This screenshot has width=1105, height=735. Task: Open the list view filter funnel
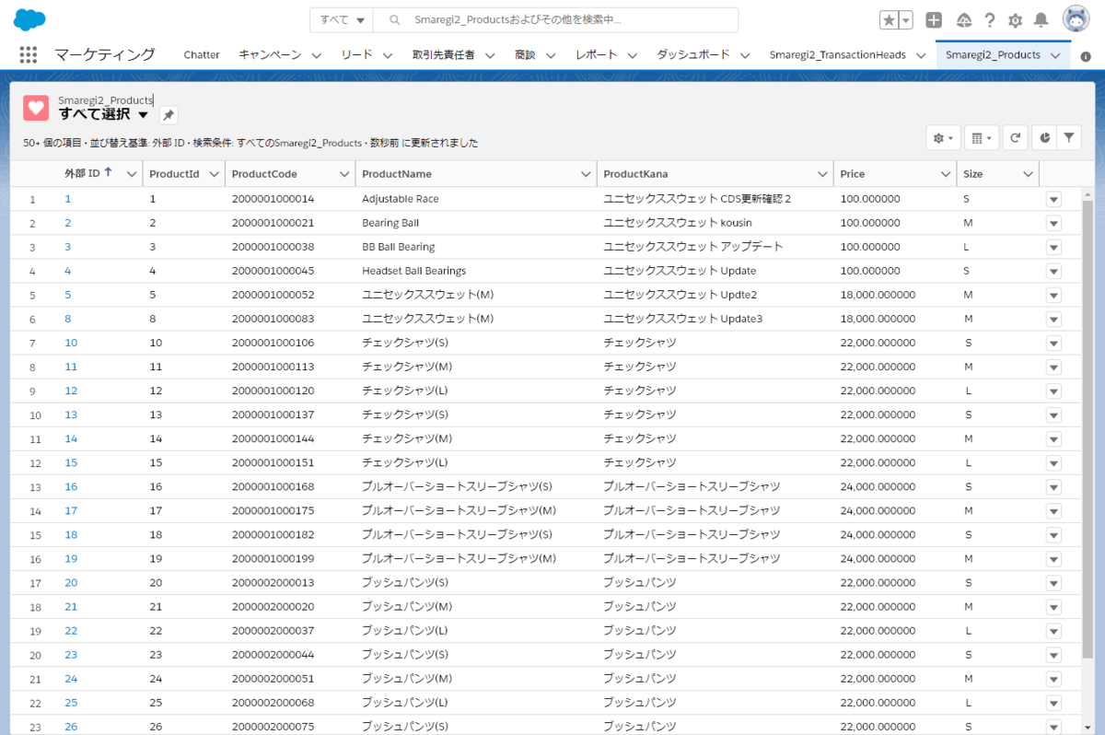pos(1068,138)
